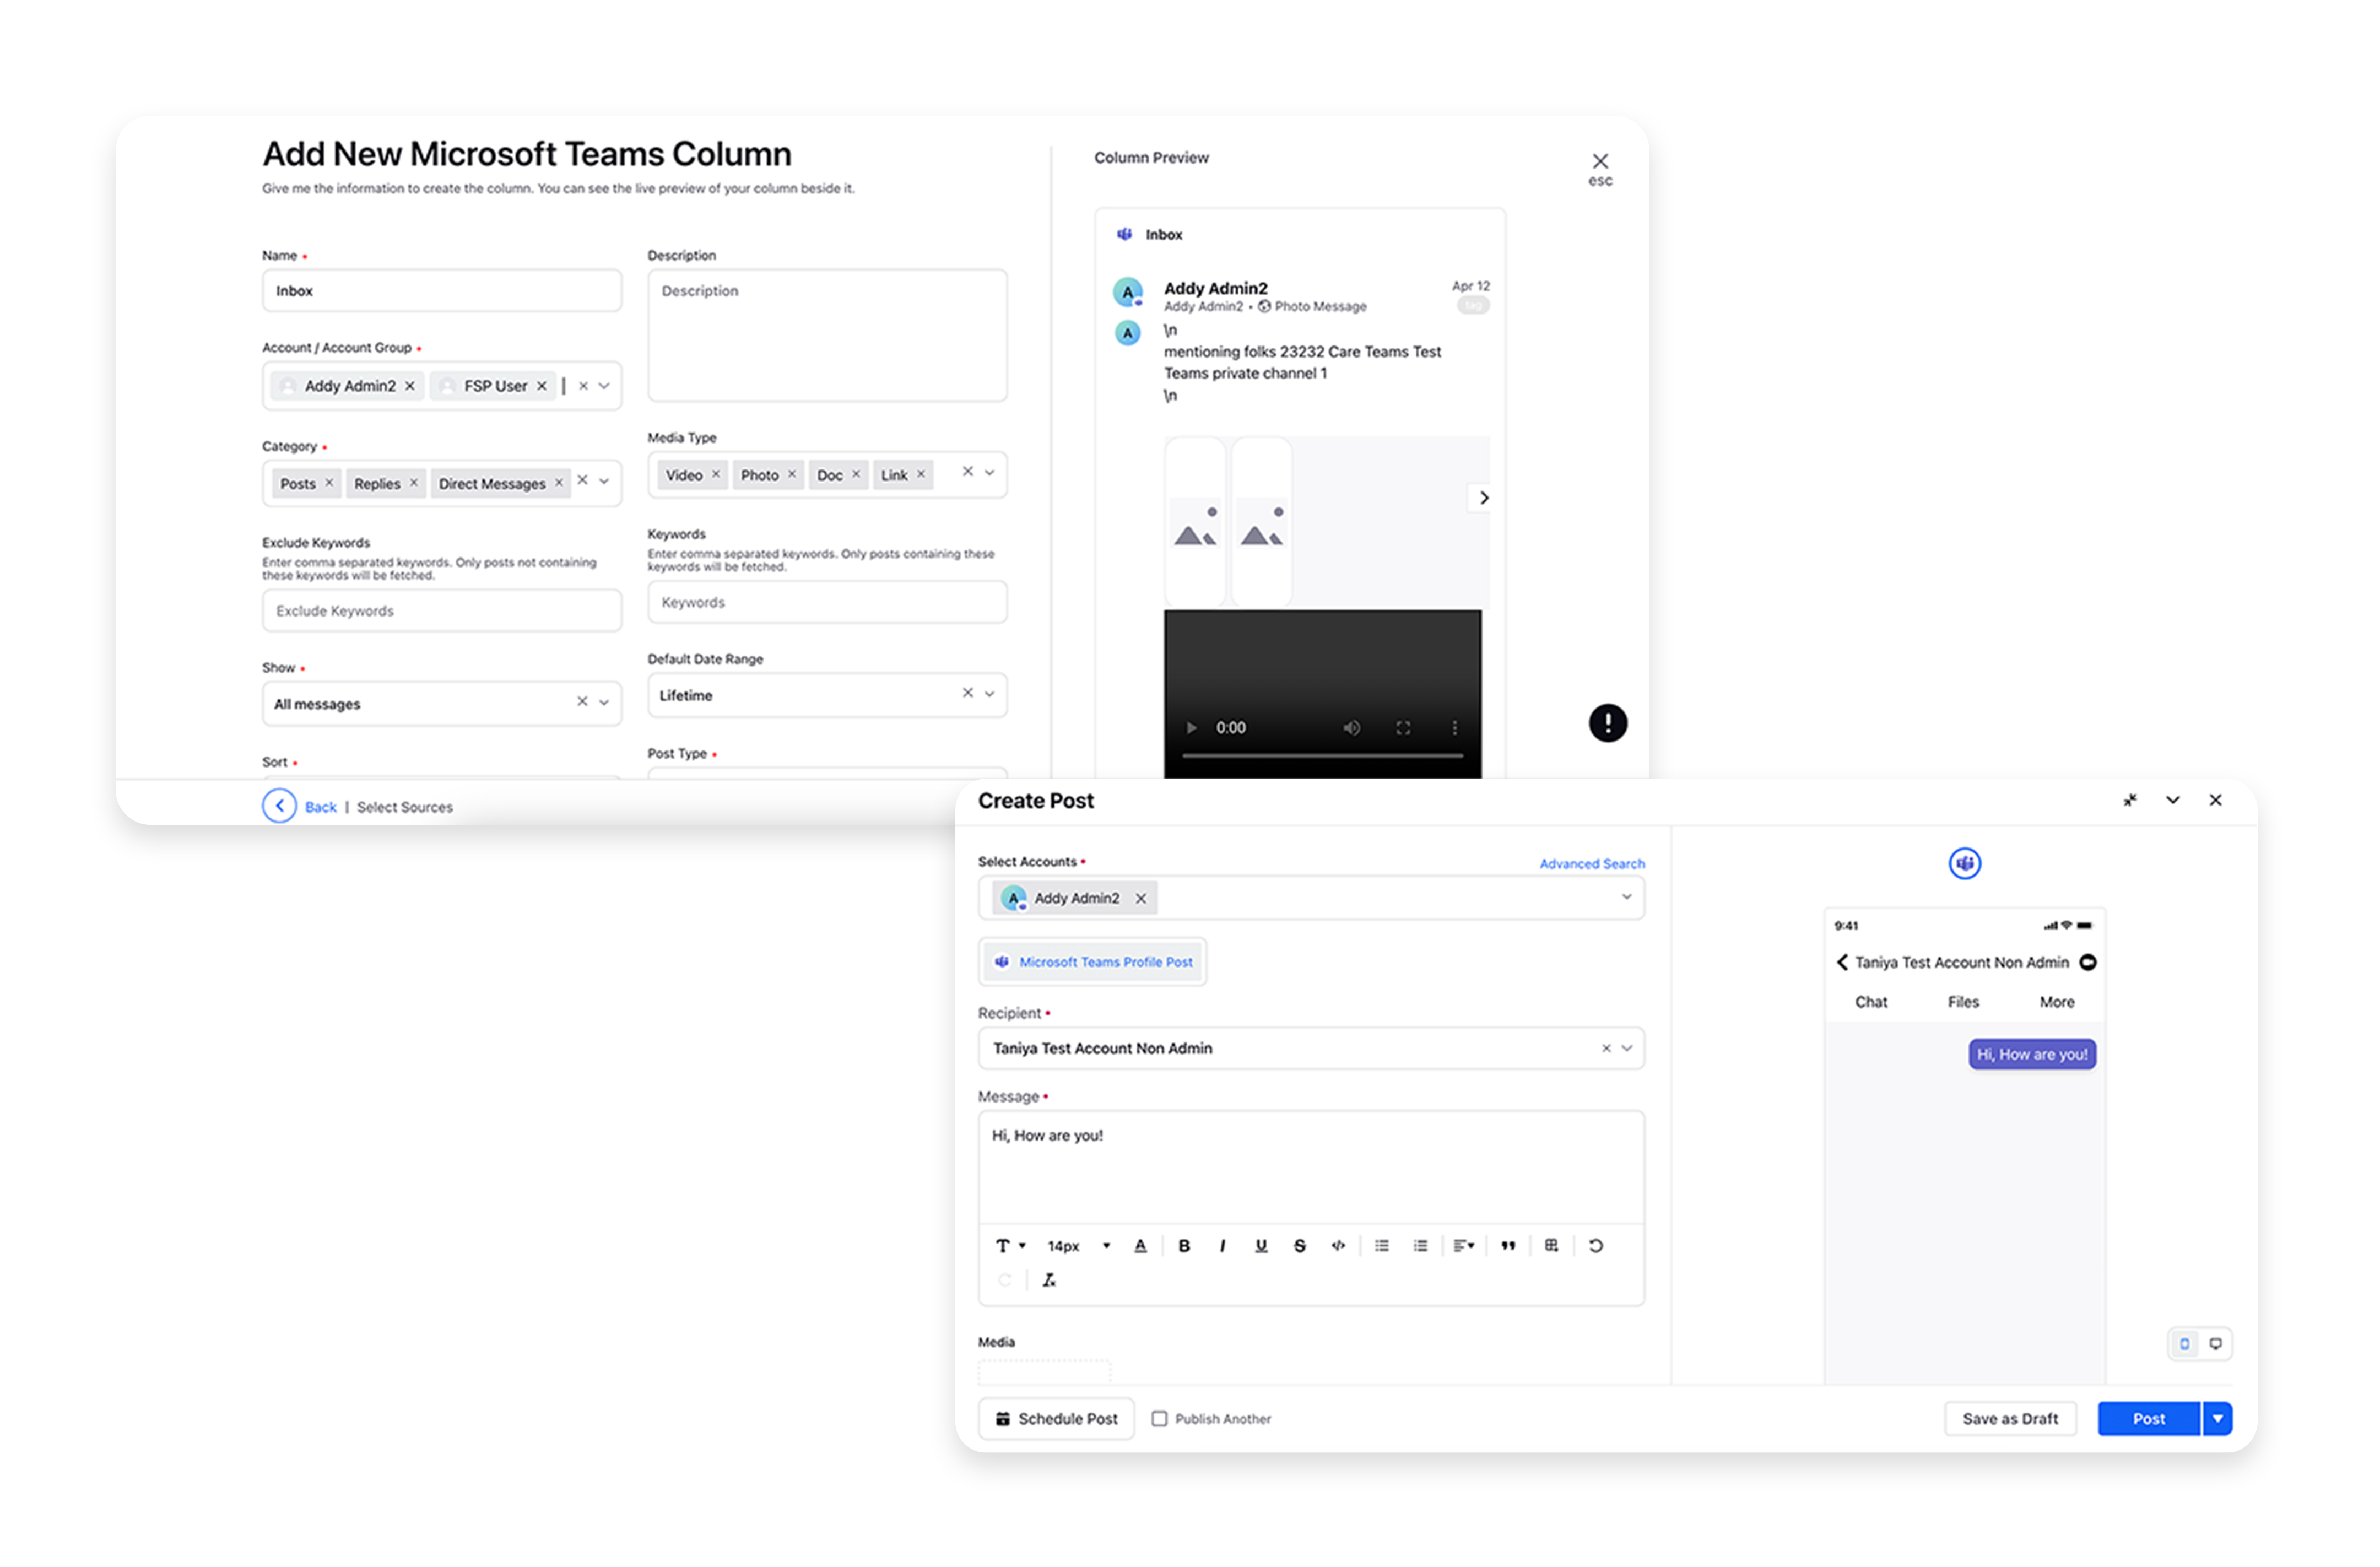The width and height of the screenshot is (2380, 1567).
Task: Insert a blockquote in the post editor
Action: pyautogui.click(x=1508, y=1246)
